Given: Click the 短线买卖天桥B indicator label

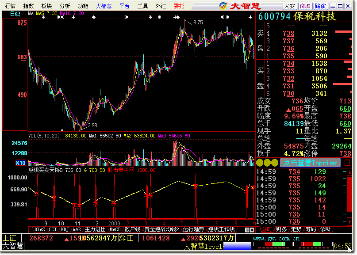Looking at the screenshot, I should [45, 170].
